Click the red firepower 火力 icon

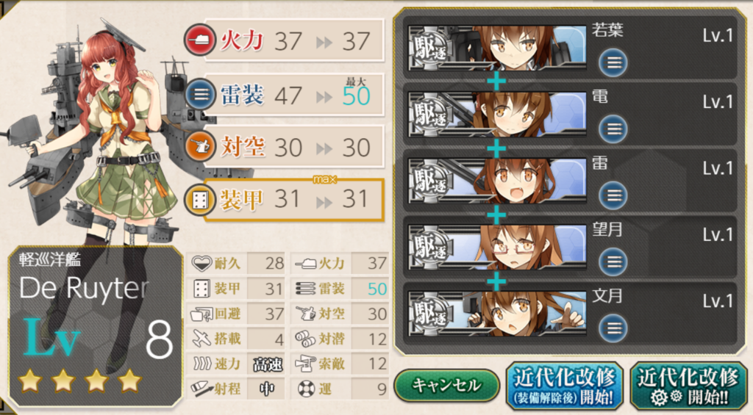click(x=200, y=40)
